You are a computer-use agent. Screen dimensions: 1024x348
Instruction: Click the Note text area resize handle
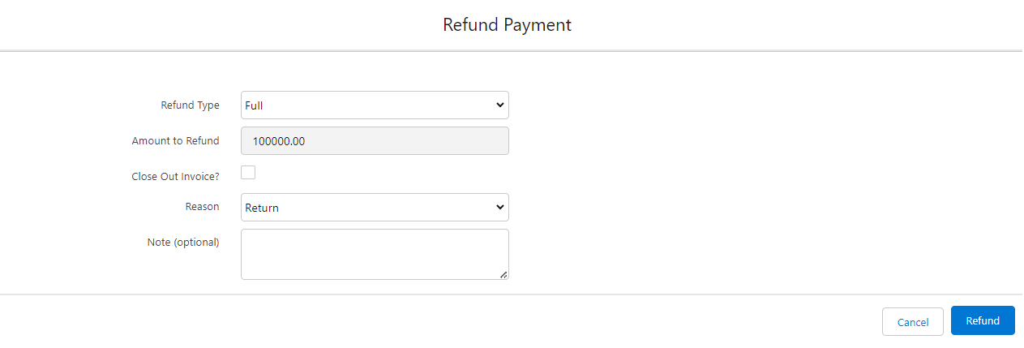(503, 275)
